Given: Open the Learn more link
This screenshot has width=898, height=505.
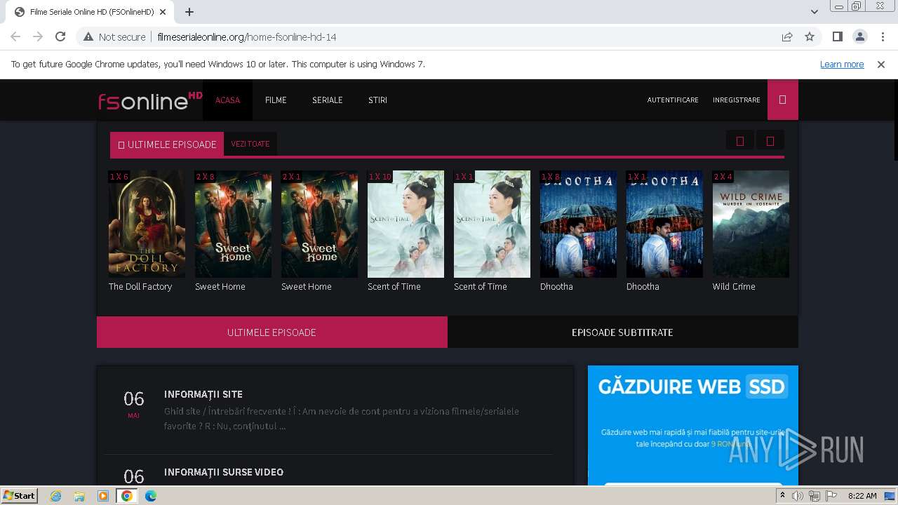Looking at the screenshot, I should click(x=842, y=64).
